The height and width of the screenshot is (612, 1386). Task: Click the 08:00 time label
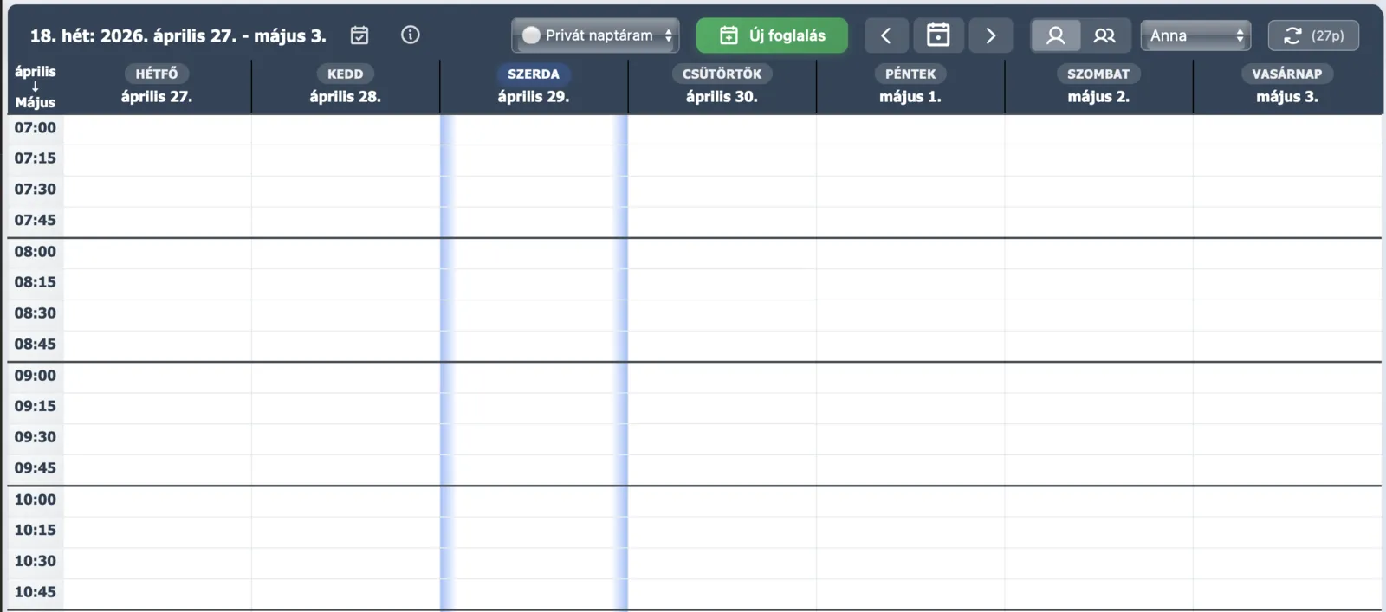click(x=36, y=252)
